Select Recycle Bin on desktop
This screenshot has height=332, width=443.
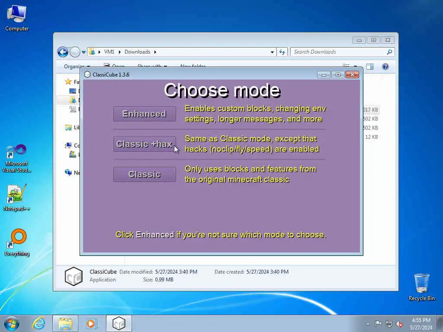coord(421,287)
